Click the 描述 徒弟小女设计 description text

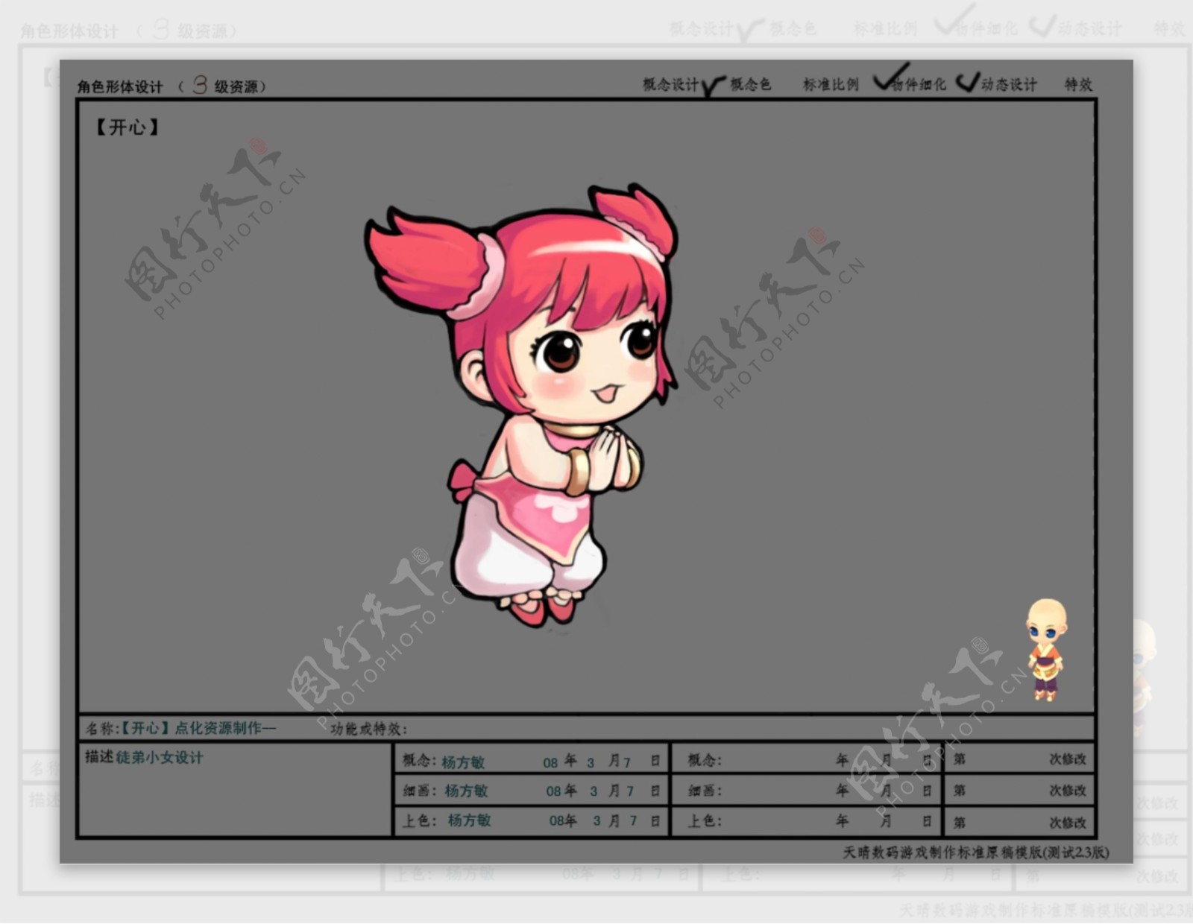[x=144, y=757]
